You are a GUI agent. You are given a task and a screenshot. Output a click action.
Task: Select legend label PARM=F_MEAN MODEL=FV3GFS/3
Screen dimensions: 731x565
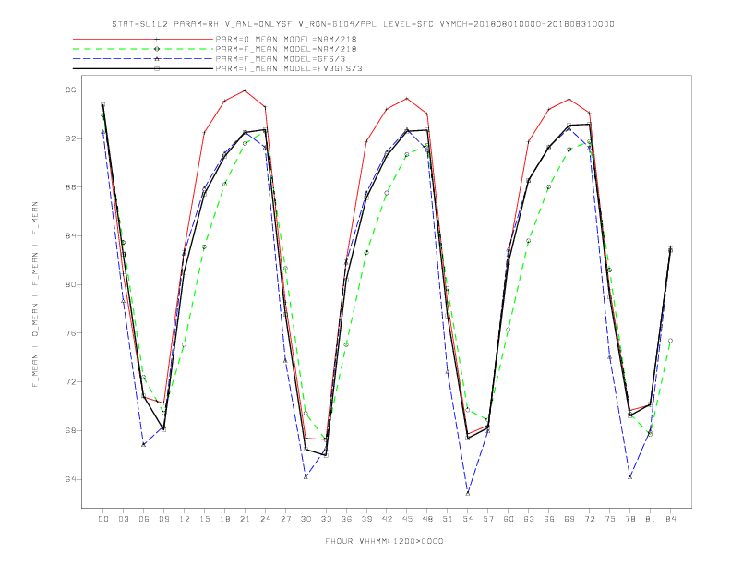tap(289, 68)
